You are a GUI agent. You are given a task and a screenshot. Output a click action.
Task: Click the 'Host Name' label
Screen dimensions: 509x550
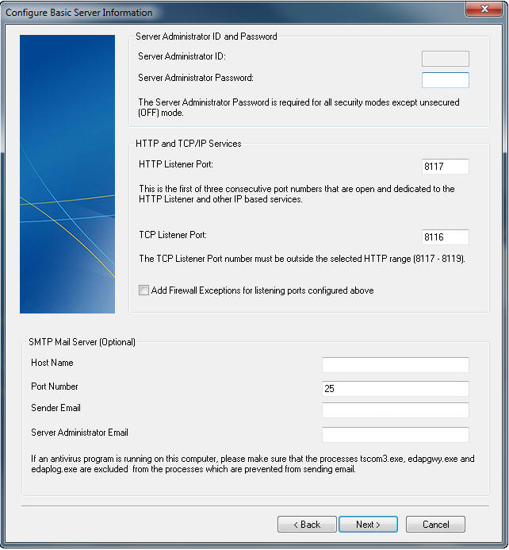(x=52, y=363)
